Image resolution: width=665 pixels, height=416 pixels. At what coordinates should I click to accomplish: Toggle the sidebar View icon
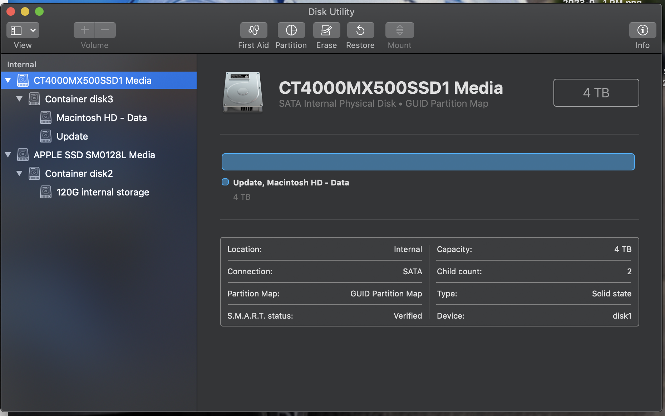(16, 30)
